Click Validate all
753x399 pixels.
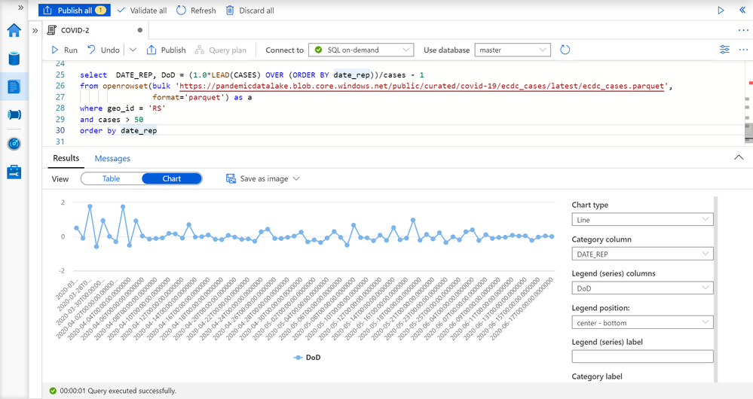pos(142,10)
